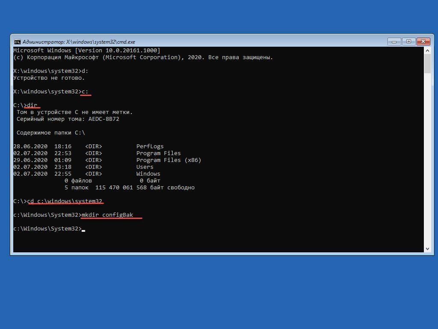Screen dimensions: 438x329
Task: Click the 'C:\>dir' command line
Action: 25,105
